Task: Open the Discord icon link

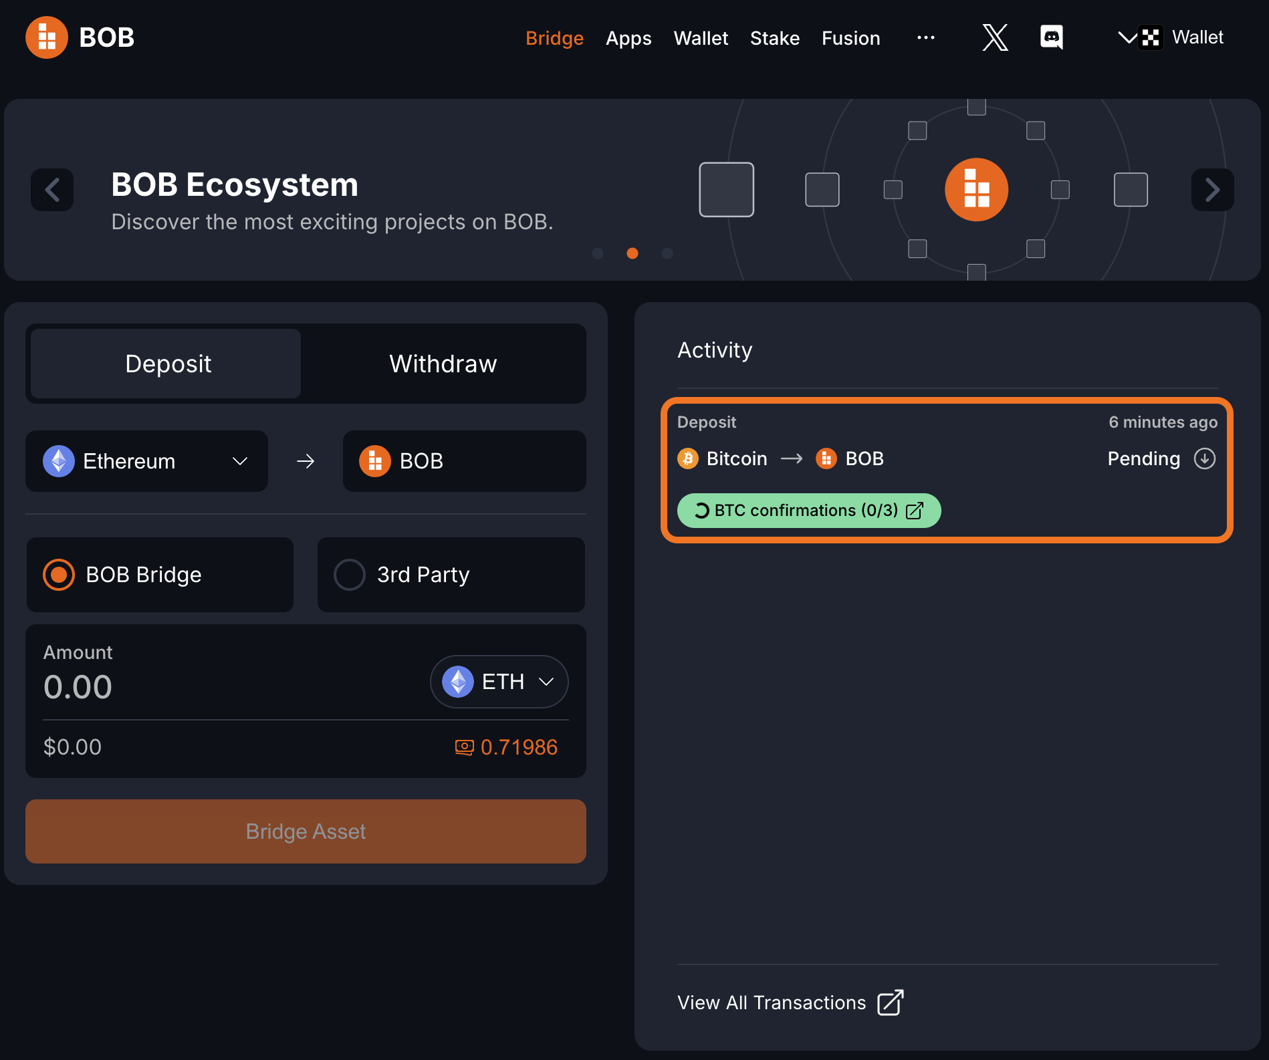Action: (x=1051, y=37)
